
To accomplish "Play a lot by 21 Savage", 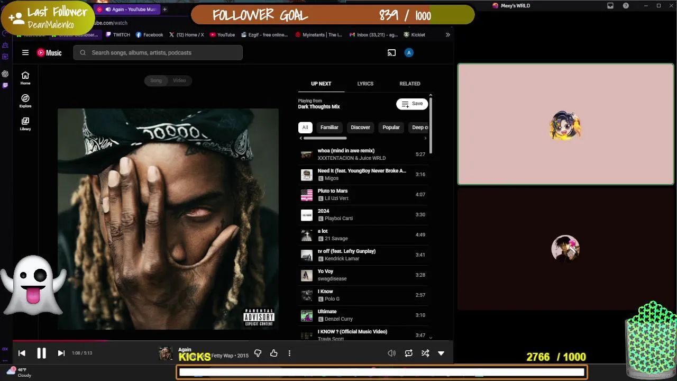I will click(x=362, y=234).
